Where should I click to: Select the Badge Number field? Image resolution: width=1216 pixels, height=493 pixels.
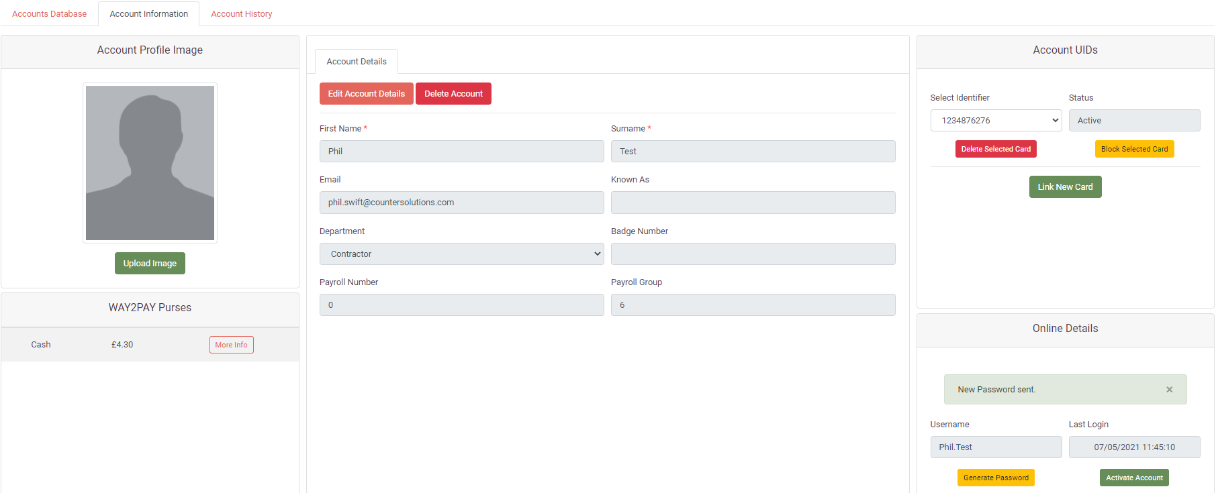[753, 254]
